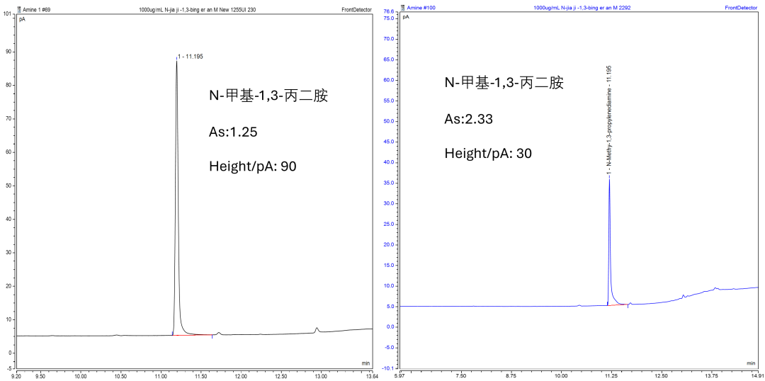Click the vial icon beside Amine #100
This screenshot has width=765, height=381.
(402, 7)
